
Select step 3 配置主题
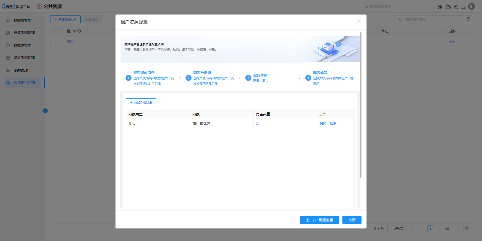260,75
